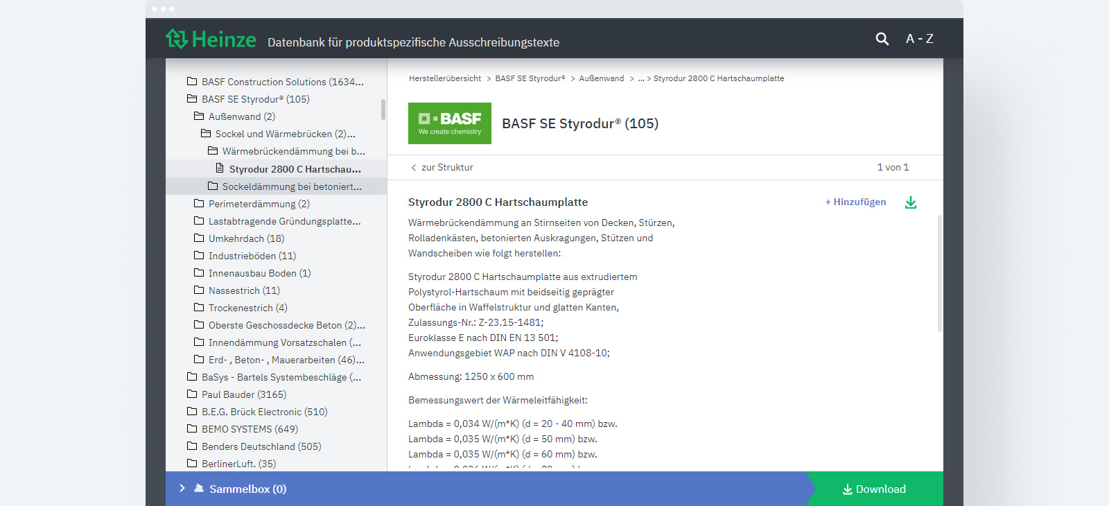Click the green Download button
The height and width of the screenshot is (506, 1109).
click(874, 489)
